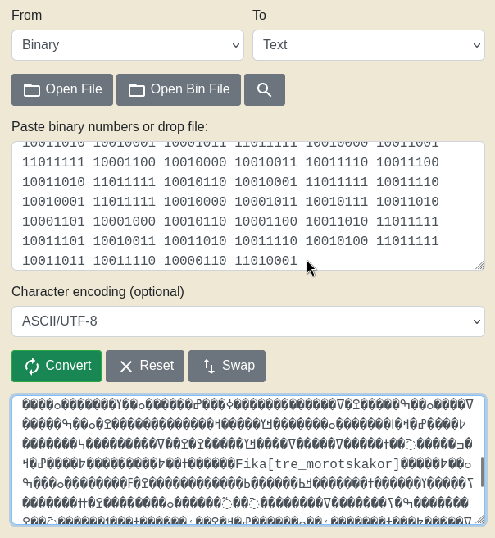The image size is (495, 538).
Task: Click the "Character encoding (optional)" label
Action: click(x=98, y=292)
